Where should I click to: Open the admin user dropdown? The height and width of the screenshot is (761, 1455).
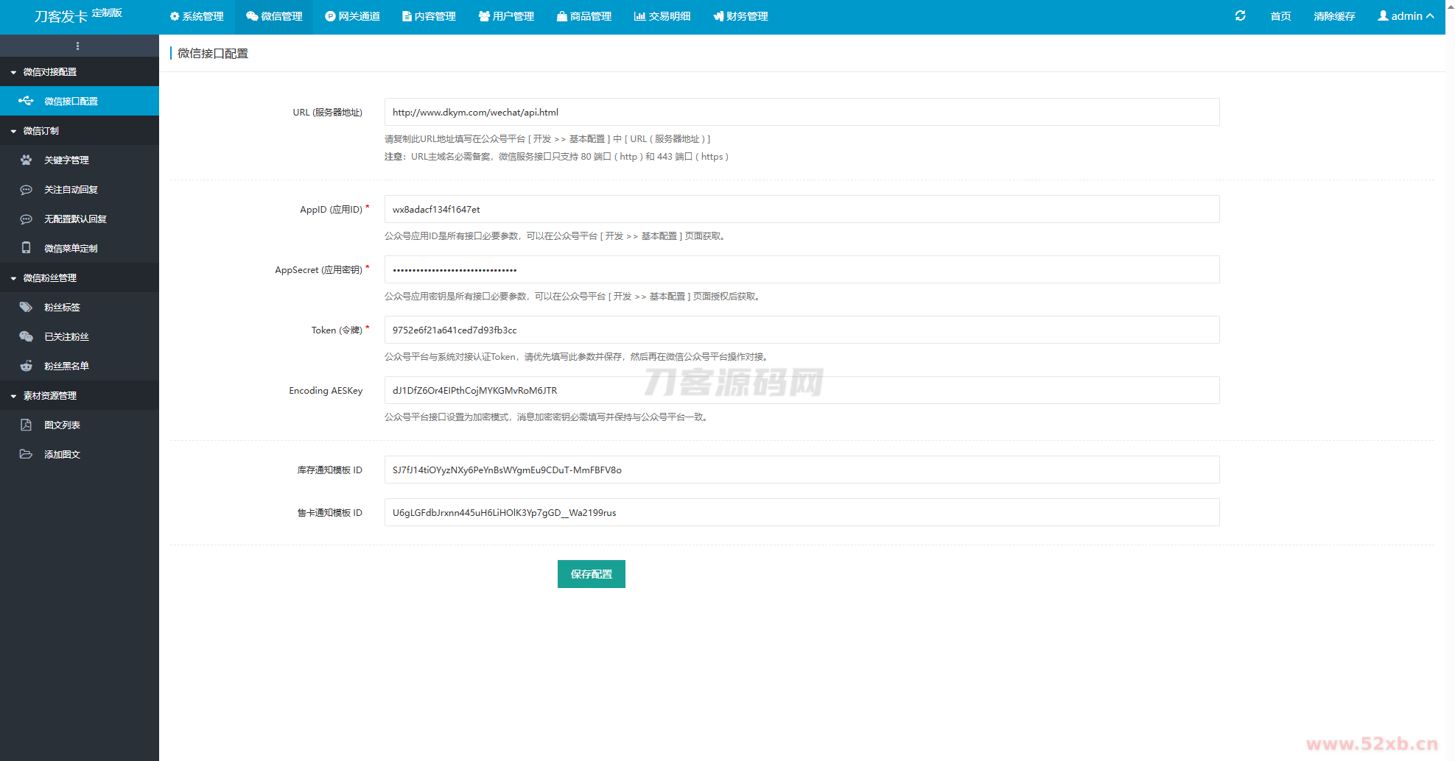pyautogui.click(x=1406, y=16)
